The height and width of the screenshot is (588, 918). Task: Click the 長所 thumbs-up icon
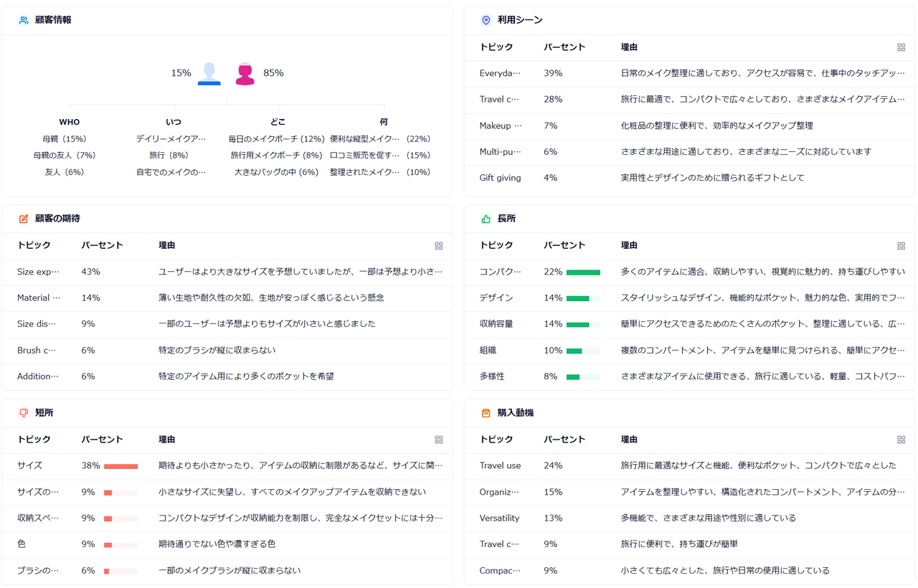(x=486, y=219)
